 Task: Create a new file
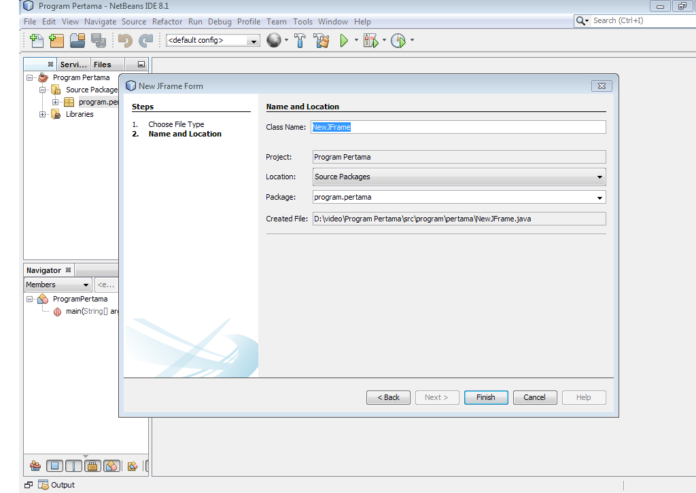click(36, 40)
